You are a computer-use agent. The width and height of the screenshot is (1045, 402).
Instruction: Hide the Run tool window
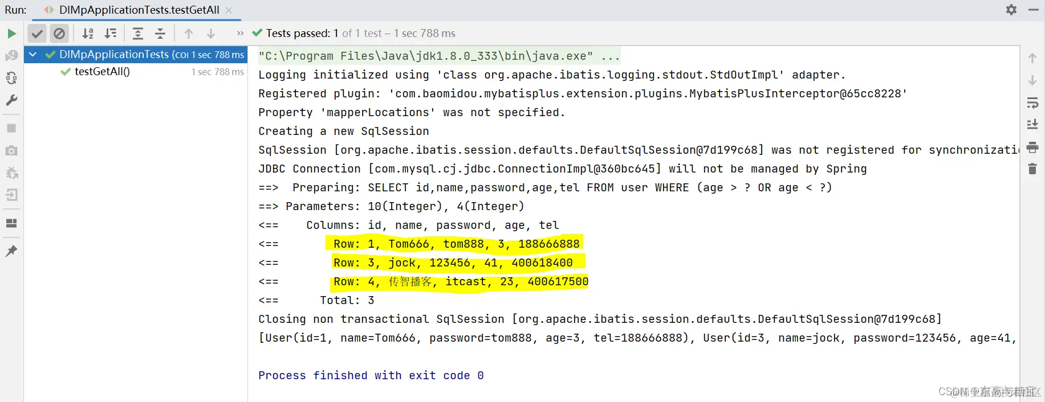pos(1034,10)
